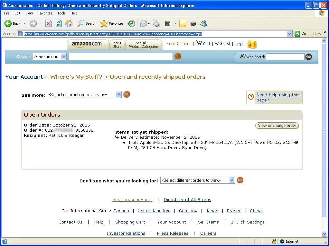Click the black GO button for A9 Web Search
329x246 pixels.
click(x=308, y=57)
